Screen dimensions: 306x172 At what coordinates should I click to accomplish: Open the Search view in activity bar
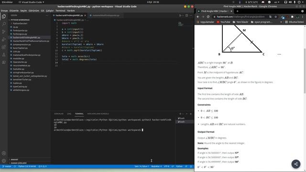tap(4, 24)
